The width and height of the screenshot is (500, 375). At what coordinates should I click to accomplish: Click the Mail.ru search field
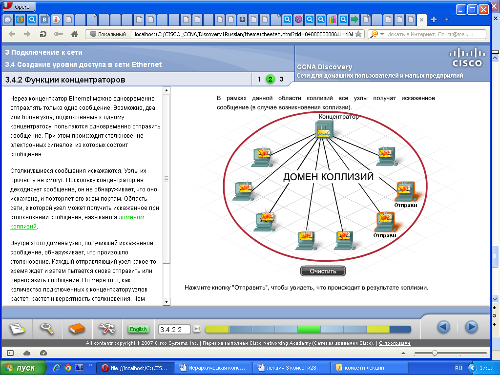point(436,34)
